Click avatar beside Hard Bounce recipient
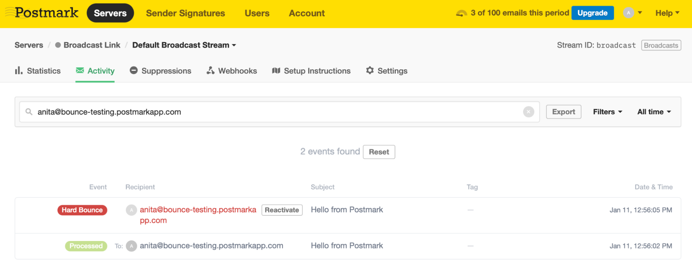Screen dimensions: 692x269 click(131, 210)
